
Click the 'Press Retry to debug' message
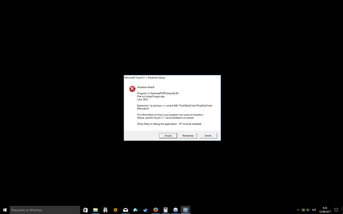[169, 124]
